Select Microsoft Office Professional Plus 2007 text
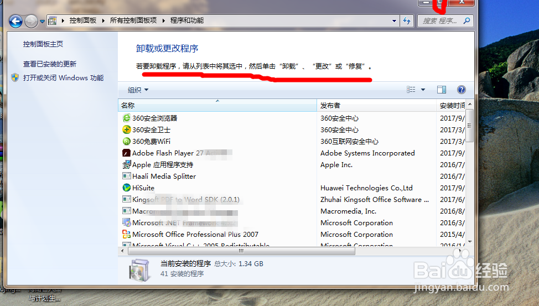The height and width of the screenshot is (306, 539). coord(195,234)
